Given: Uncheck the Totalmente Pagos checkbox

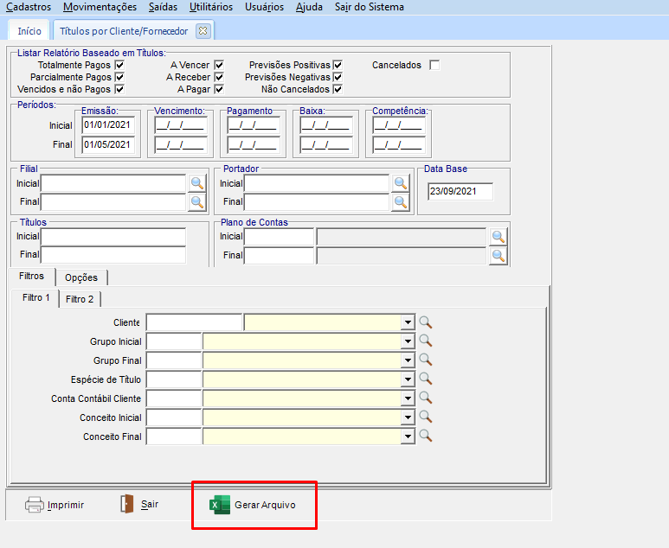Looking at the screenshot, I should pyautogui.click(x=119, y=65).
